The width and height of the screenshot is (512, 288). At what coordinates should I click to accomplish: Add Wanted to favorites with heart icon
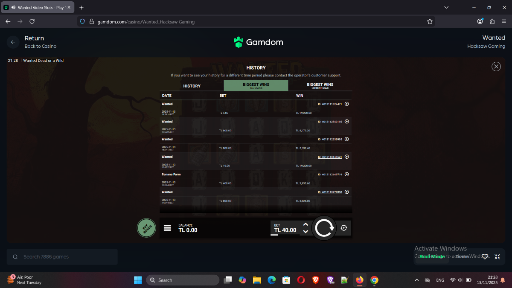pos(485,256)
